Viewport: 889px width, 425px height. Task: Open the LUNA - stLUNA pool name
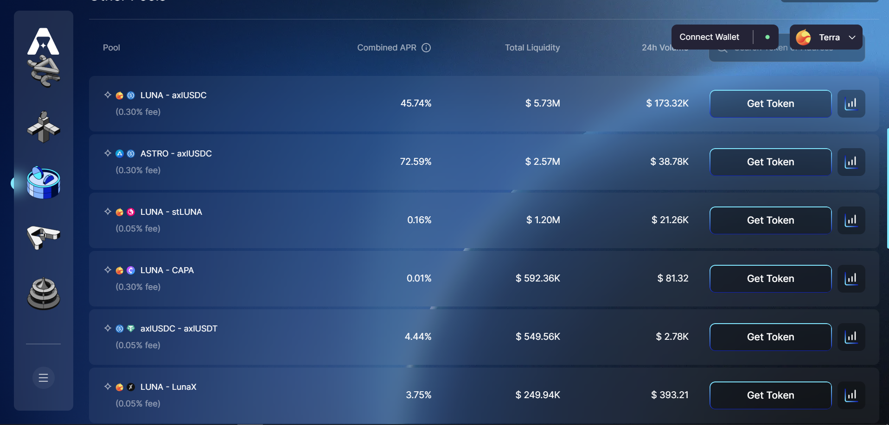(171, 212)
